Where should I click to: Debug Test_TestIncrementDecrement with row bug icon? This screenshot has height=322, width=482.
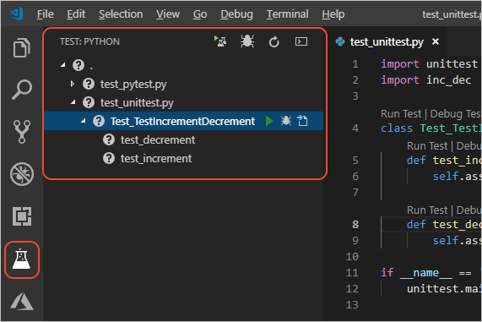point(286,121)
